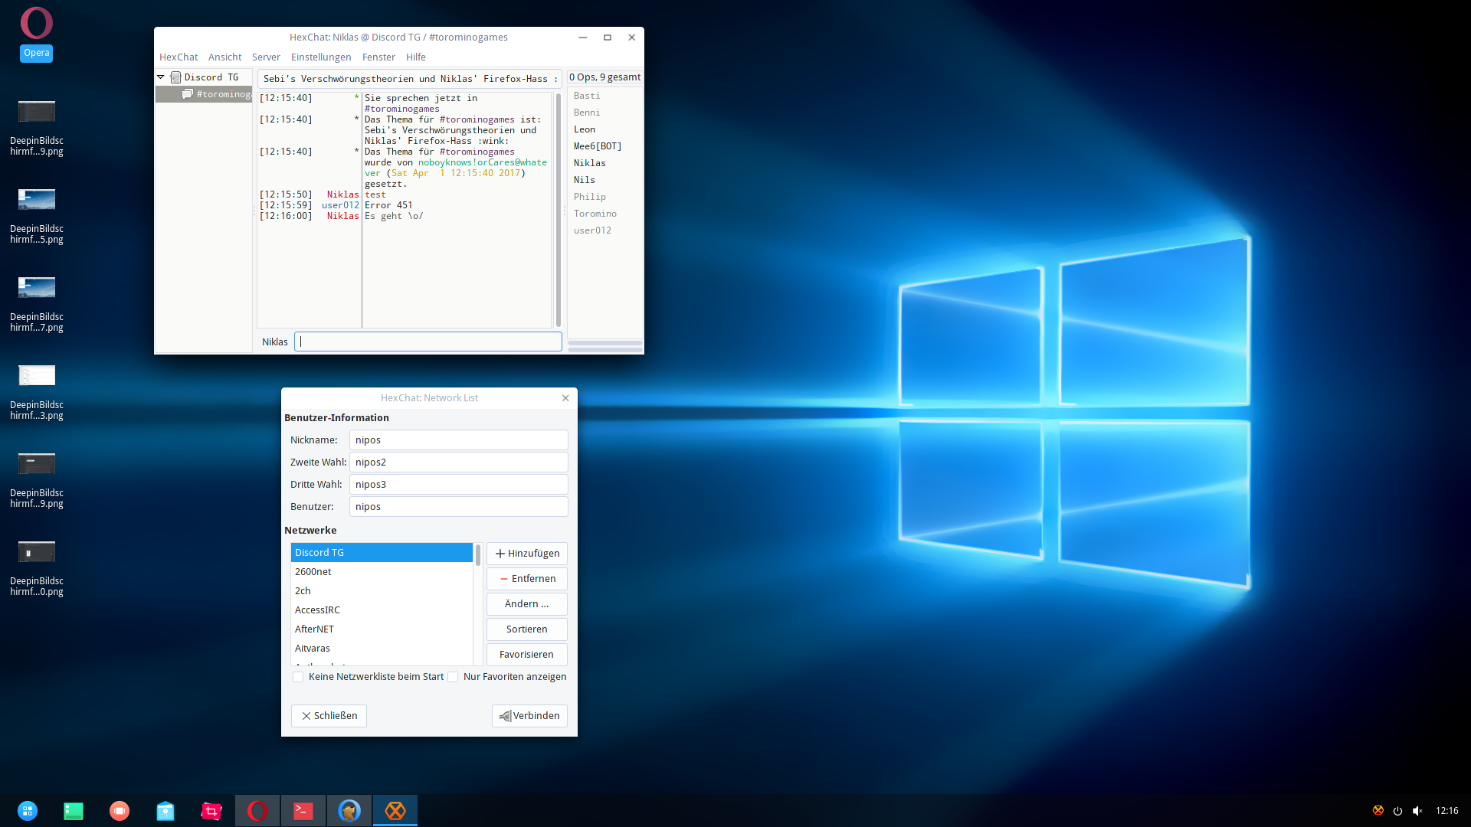Open the terminal from the taskbar
The height and width of the screenshot is (827, 1471).
303,810
